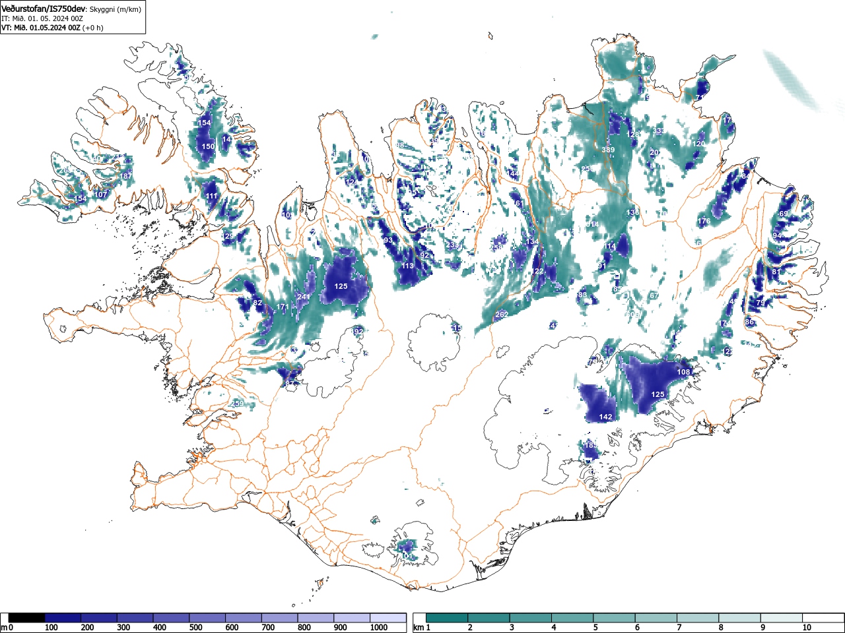This screenshot has width=845, height=633.
Task: Click the black 0–100 m legend swatch
Action: pyautogui.click(x=26, y=618)
